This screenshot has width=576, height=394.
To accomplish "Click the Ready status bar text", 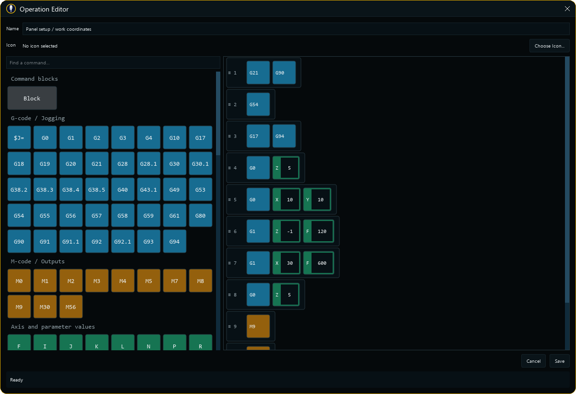I will click(16, 380).
